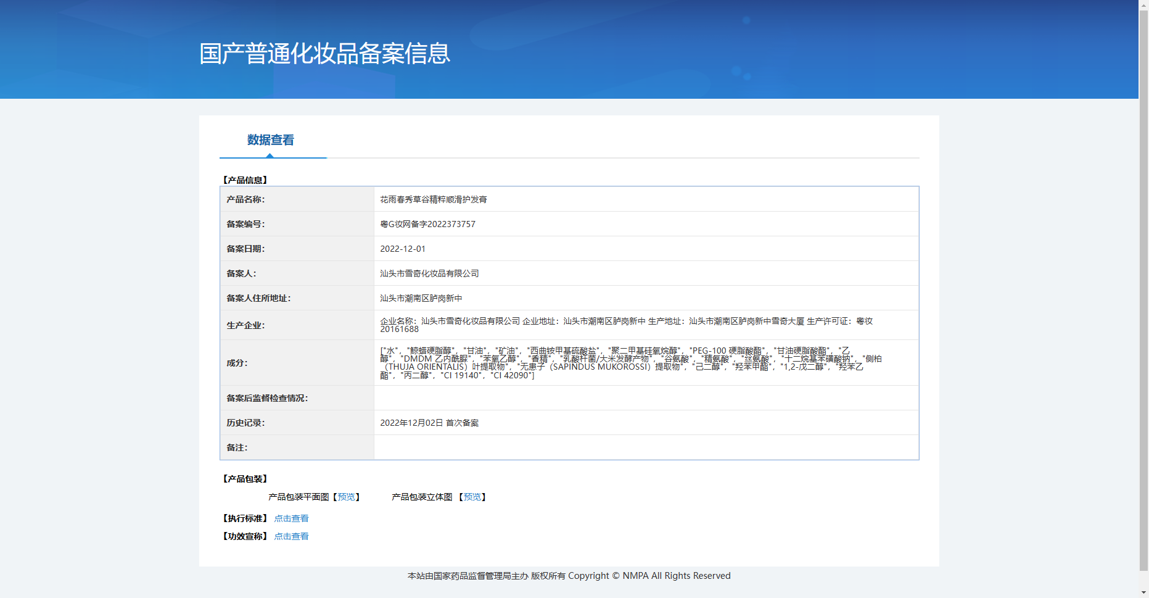Viewport: 1149px width, 598px height.
Task: Open 点击查看 link beside 功效宣称
Action: pos(291,536)
